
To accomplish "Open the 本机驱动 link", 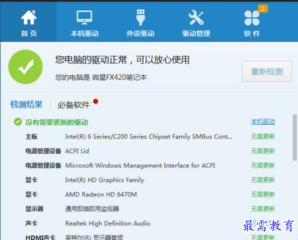I will tap(263, 122).
